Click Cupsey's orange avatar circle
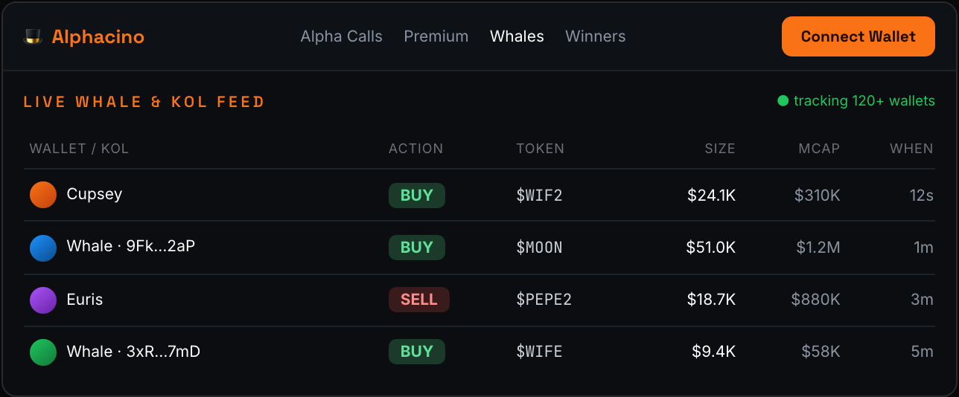The width and height of the screenshot is (959, 397). pos(43,195)
